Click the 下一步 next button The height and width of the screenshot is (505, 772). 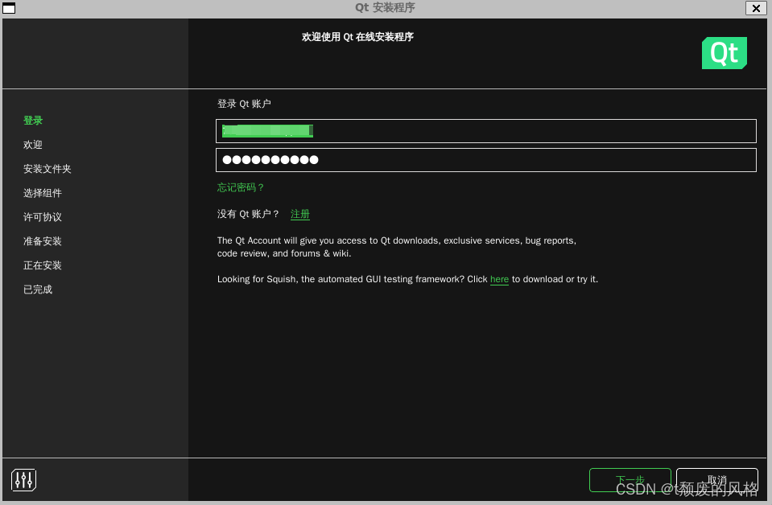pyautogui.click(x=630, y=480)
